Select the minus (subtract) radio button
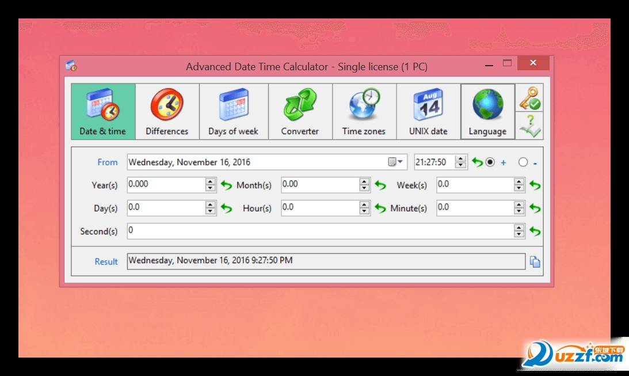Viewport: 629px width, 376px height. pos(523,162)
